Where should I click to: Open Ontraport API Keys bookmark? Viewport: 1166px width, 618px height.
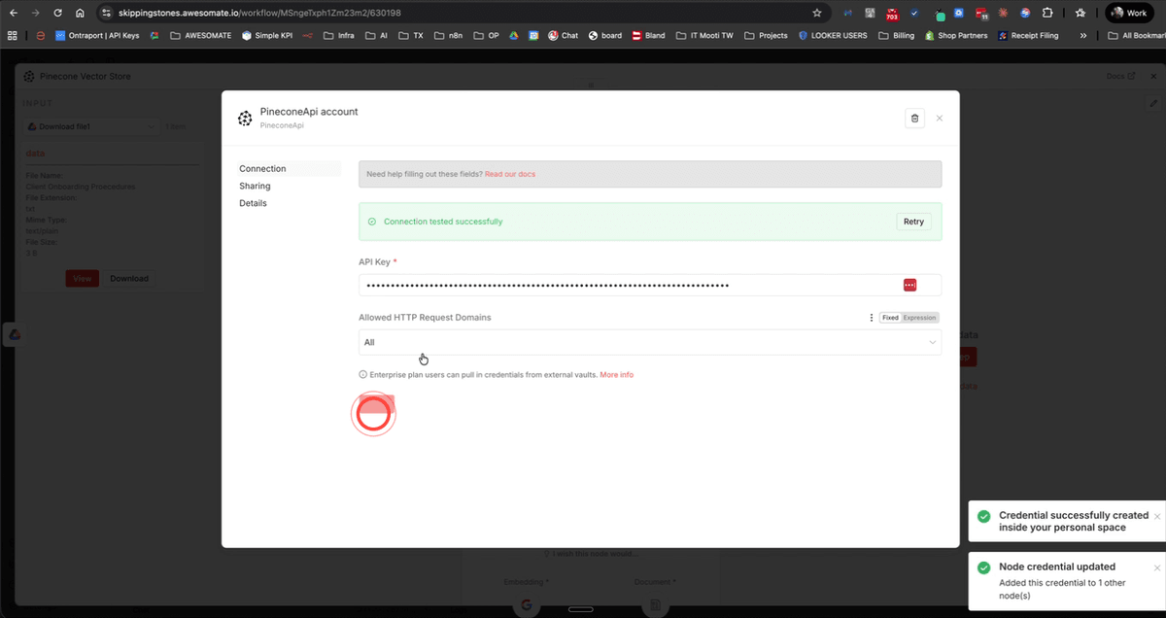(x=96, y=35)
